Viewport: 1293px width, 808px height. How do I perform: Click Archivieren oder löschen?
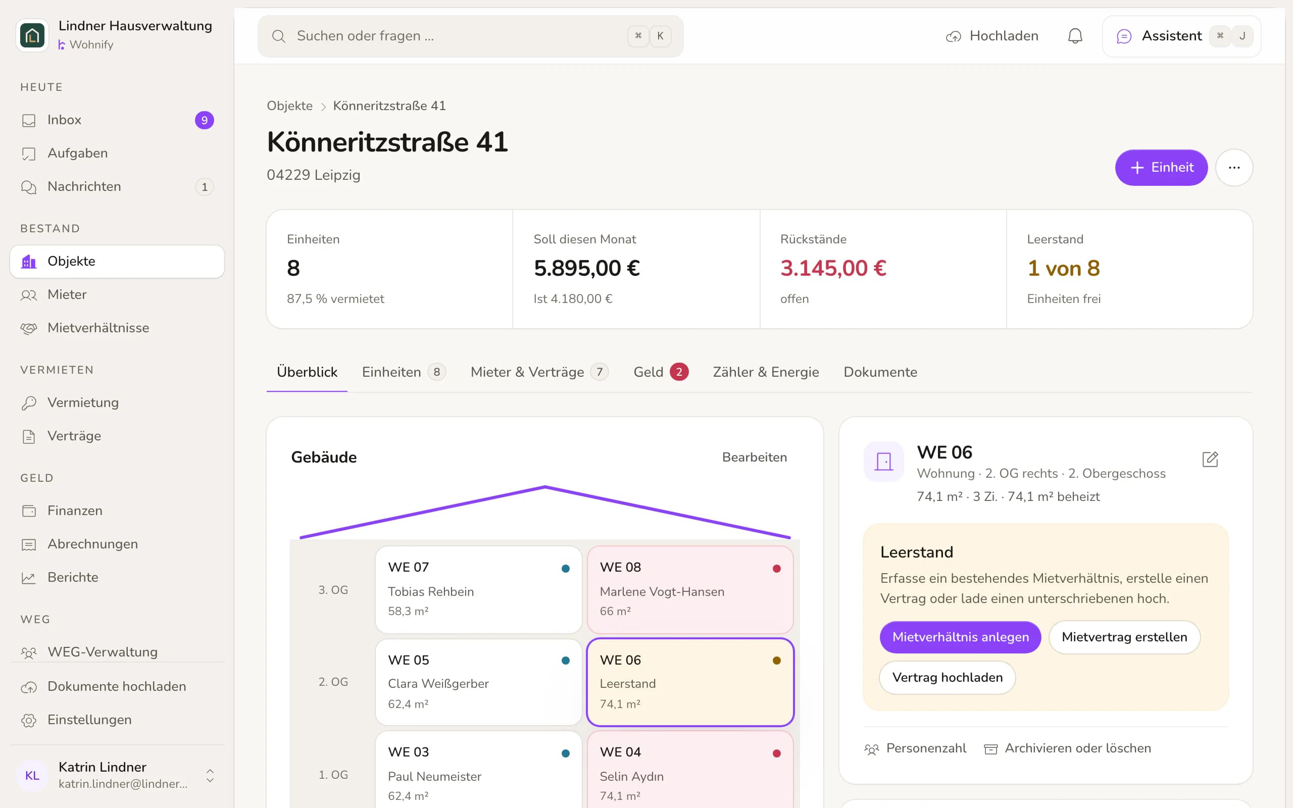pos(1068,748)
